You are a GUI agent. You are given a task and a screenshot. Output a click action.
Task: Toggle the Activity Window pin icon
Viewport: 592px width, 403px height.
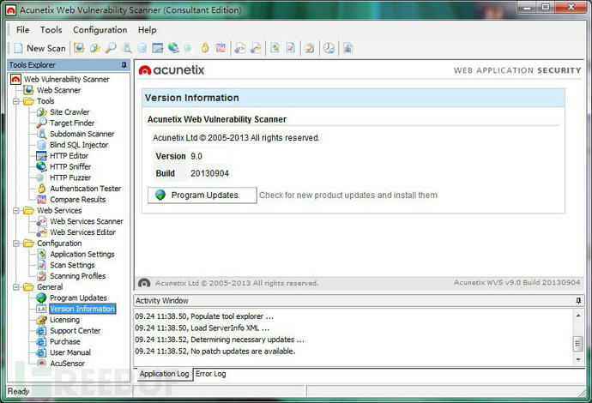578,300
